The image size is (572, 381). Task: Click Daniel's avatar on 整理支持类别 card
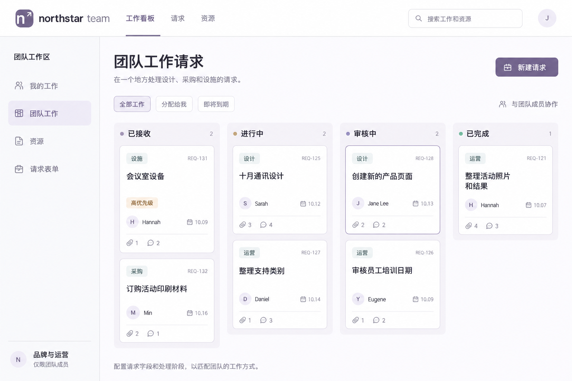[245, 299]
